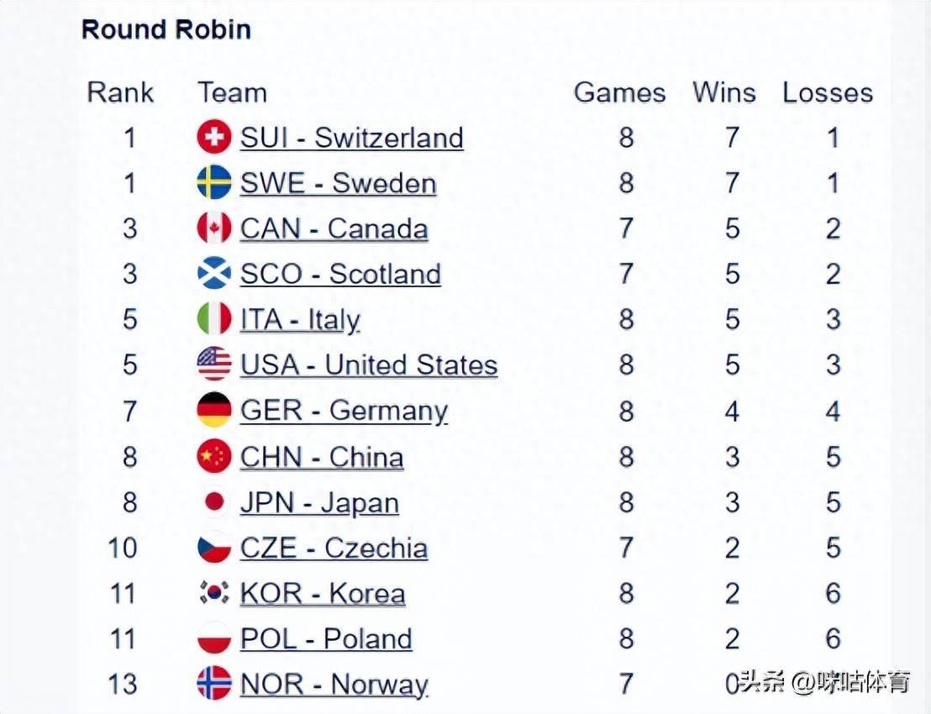Click the Japan flag icon
The image size is (931, 714).
tap(214, 502)
